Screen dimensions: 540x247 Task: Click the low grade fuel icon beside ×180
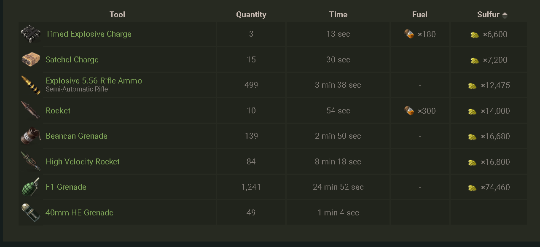click(409, 34)
